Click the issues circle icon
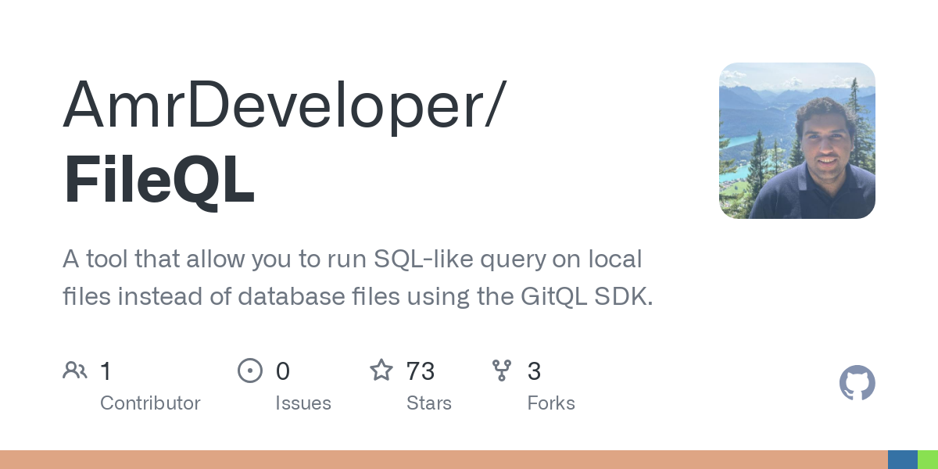This screenshot has width=938, height=469. pos(250,371)
